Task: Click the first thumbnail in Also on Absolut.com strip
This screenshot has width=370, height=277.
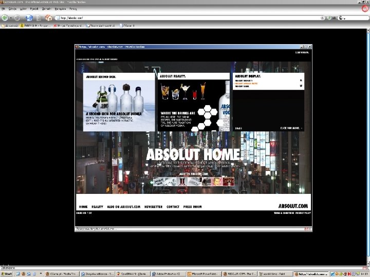Action: pyautogui.click(x=159, y=182)
